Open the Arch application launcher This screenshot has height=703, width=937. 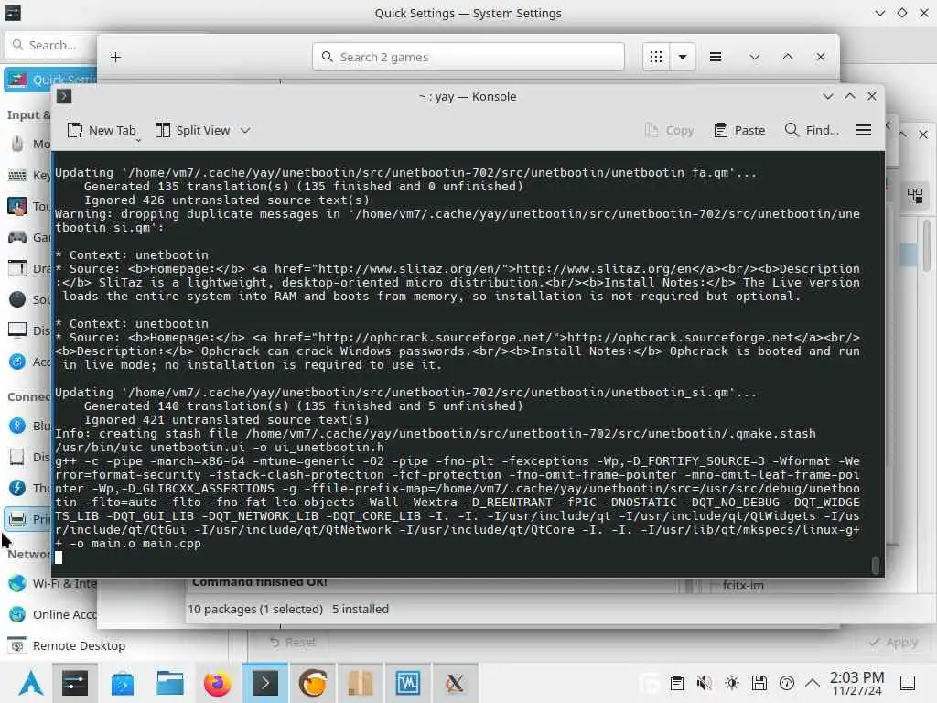click(x=30, y=683)
